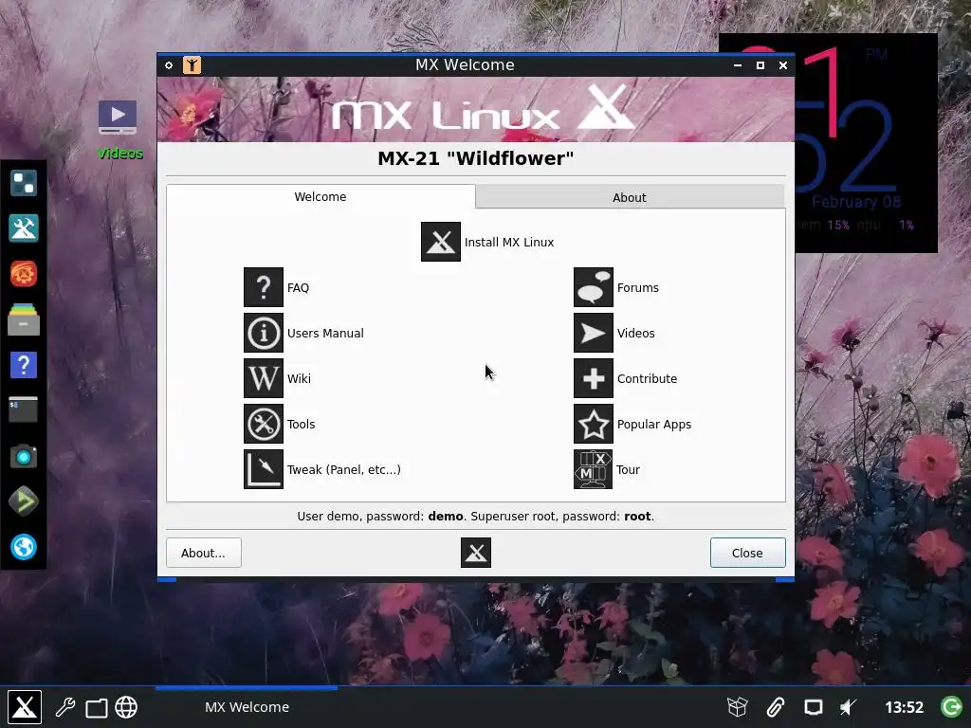Click the Popular Apps label
Viewport: 971px width, 728px height.
click(654, 424)
